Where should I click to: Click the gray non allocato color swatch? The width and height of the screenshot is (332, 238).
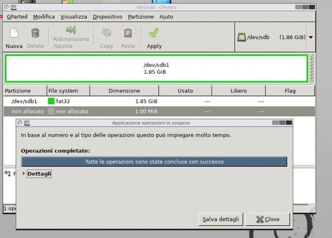point(51,111)
